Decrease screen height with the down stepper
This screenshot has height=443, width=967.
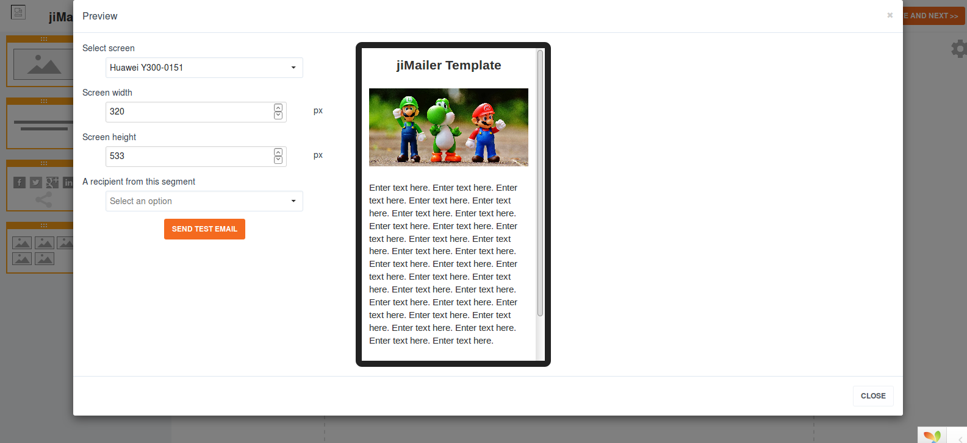click(278, 160)
